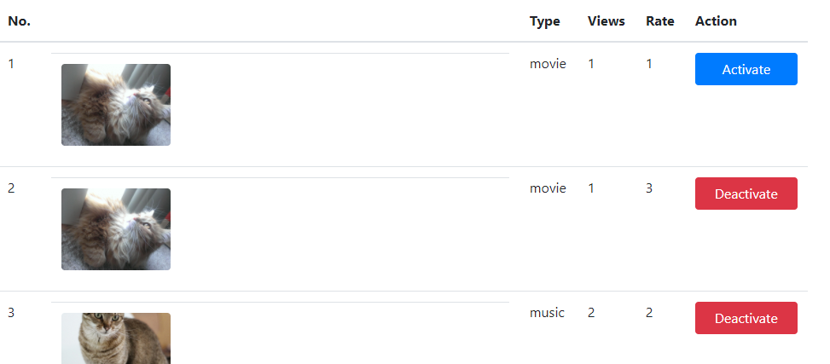The width and height of the screenshot is (830, 364).
Task: Click the Rate column header
Action: (660, 21)
